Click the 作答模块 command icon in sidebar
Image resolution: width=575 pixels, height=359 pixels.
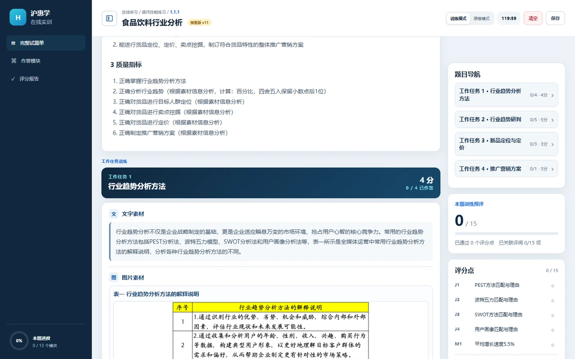(x=14, y=61)
